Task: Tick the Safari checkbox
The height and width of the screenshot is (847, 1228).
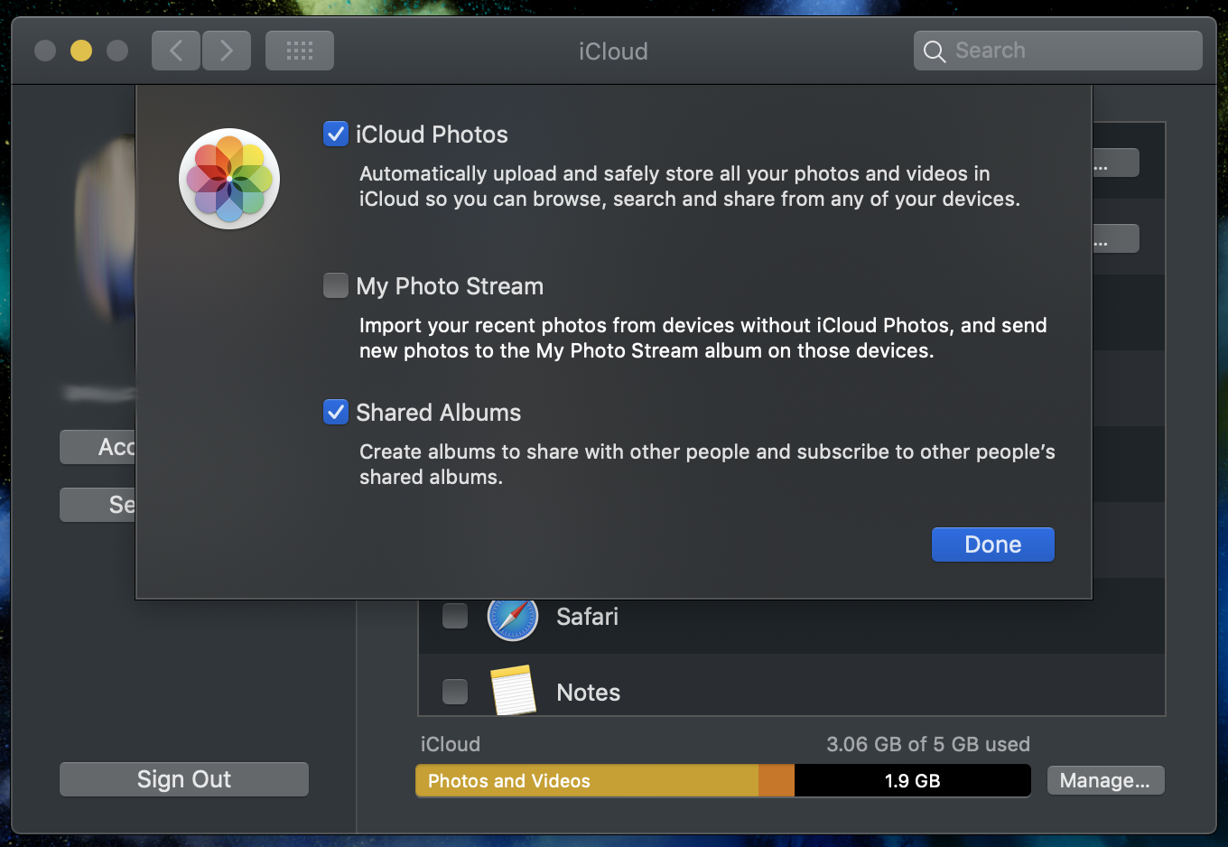Action: [x=455, y=616]
